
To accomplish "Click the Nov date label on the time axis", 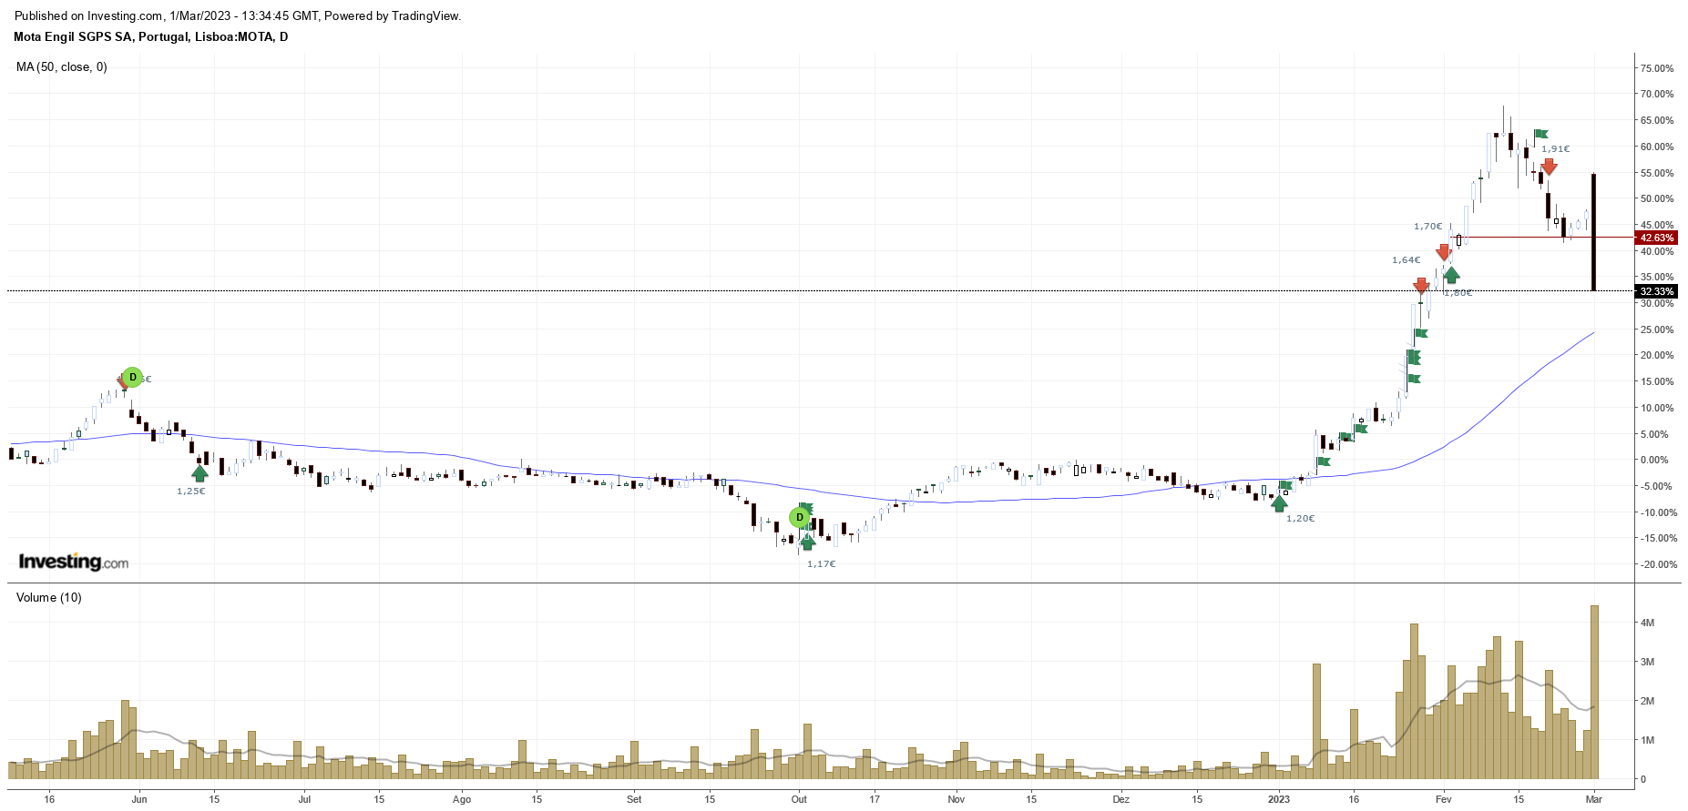I will coord(956,799).
